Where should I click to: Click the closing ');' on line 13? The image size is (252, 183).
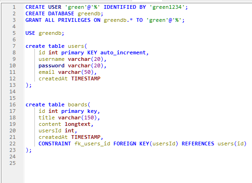[29, 85]
